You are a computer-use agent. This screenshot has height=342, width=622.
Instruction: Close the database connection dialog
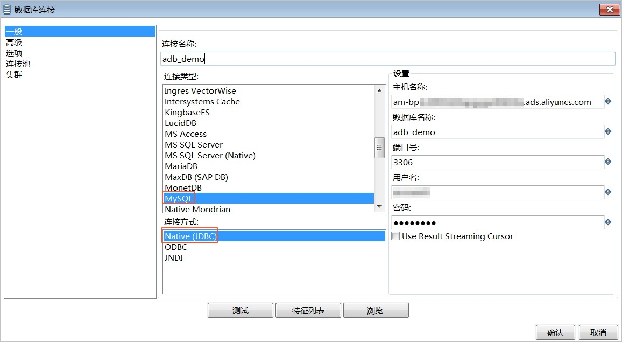pyautogui.click(x=610, y=10)
